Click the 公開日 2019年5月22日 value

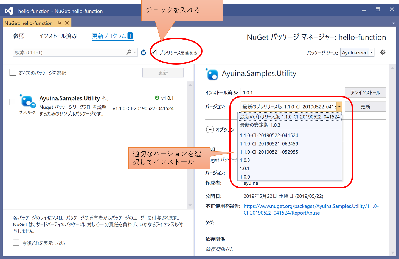point(283,196)
